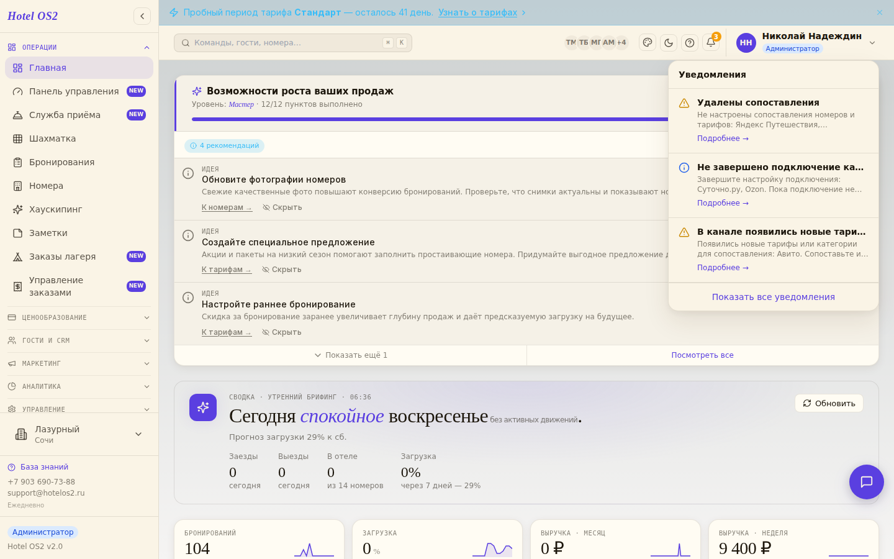Expand the Аналитика section
Image resolution: width=894 pixels, height=559 pixels.
click(x=79, y=386)
